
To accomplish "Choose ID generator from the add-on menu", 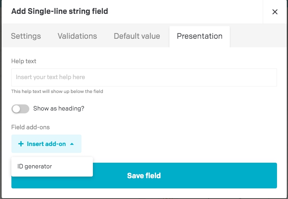I will [x=35, y=166].
